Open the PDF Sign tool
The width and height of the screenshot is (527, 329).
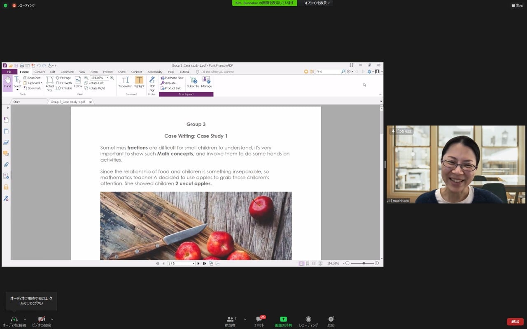coord(152,83)
